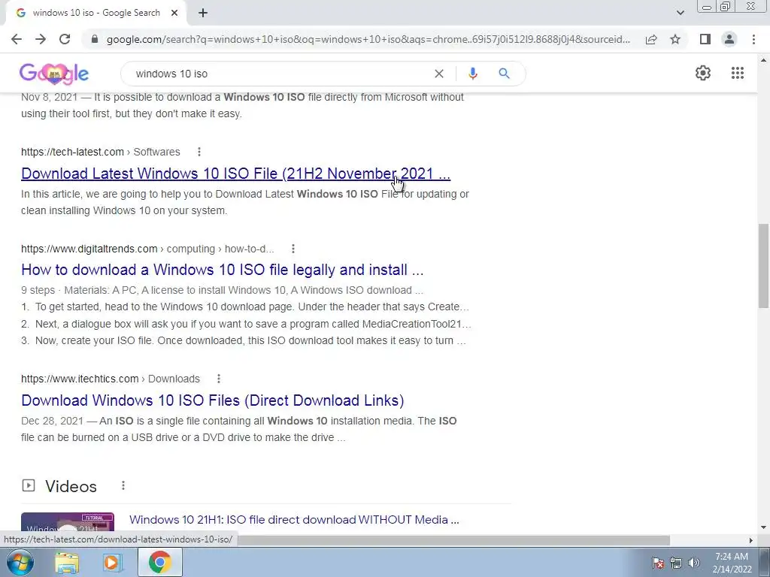Focus the Google search input field
The image size is (770, 577).
pyautogui.click(x=280, y=74)
